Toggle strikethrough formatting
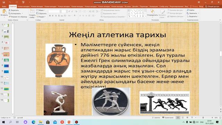222x125 pixels. point(62,16)
